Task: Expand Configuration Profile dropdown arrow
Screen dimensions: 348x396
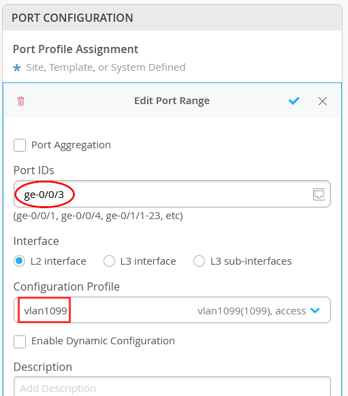Action: click(x=315, y=310)
